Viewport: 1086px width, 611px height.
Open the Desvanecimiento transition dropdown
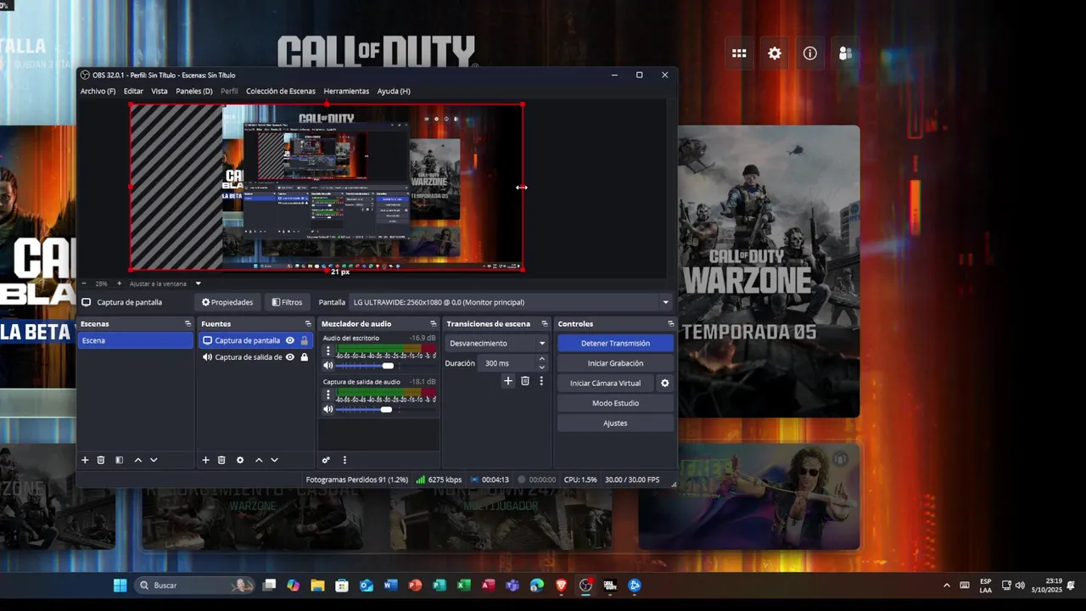[497, 344]
